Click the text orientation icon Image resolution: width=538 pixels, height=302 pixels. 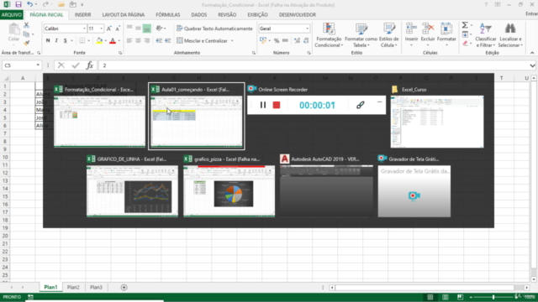tap(159, 28)
